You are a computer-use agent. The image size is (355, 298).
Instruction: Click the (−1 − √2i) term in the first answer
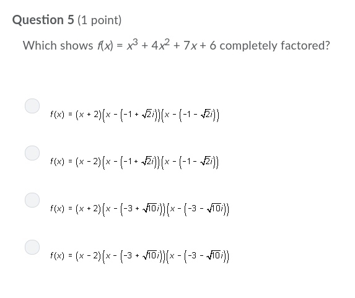(198, 115)
